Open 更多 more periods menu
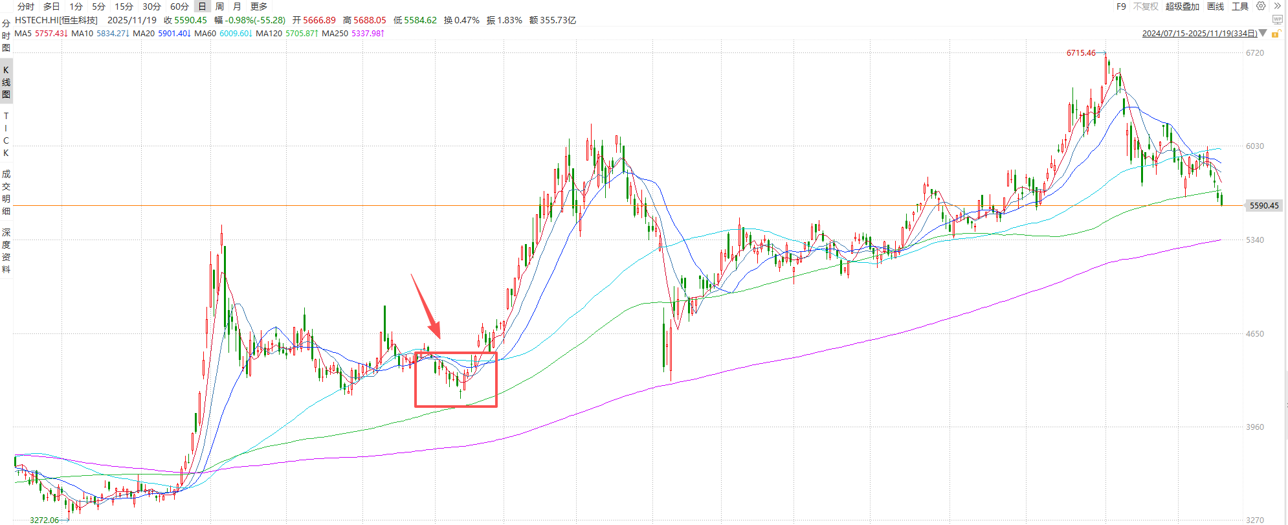1288x525 pixels. (259, 6)
